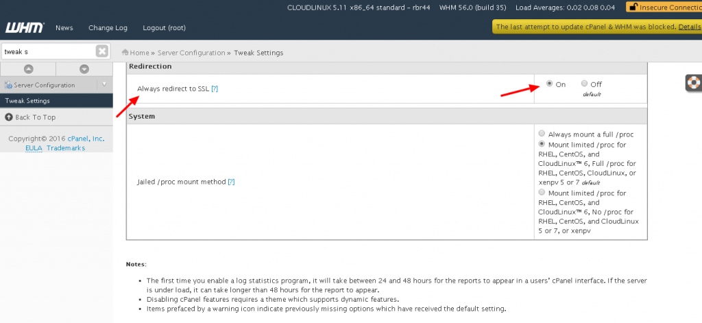
Task: Click the WHM 56.0 (build 35) text
Action: 473,8
